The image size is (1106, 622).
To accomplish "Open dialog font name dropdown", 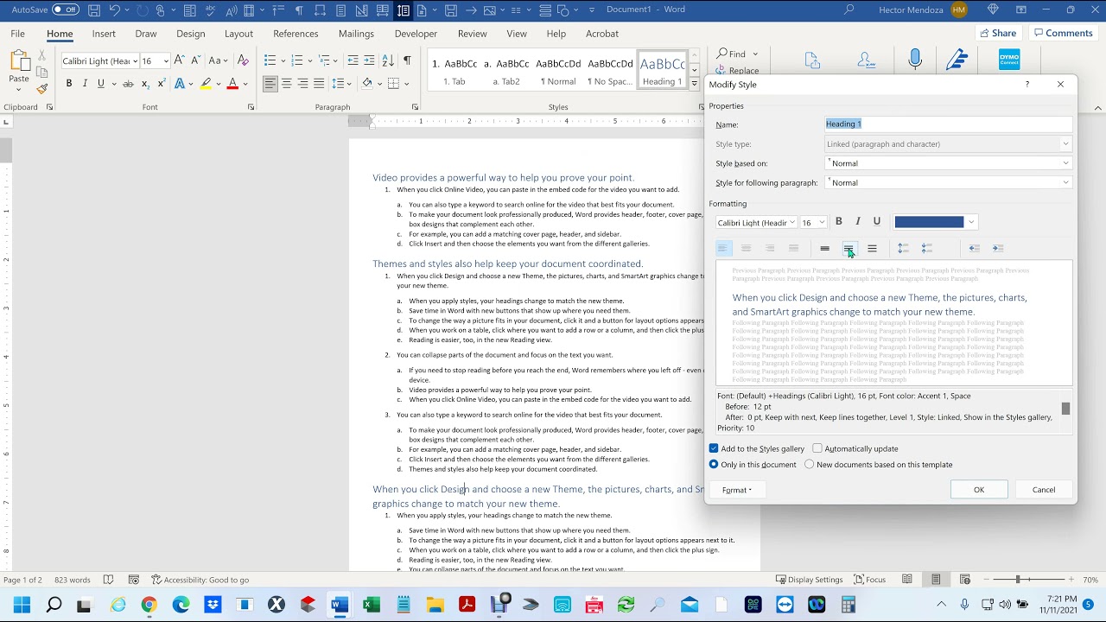I will [x=791, y=222].
